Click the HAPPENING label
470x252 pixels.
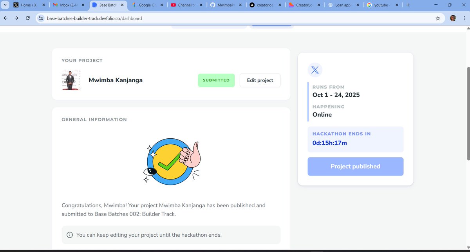coord(329,107)
